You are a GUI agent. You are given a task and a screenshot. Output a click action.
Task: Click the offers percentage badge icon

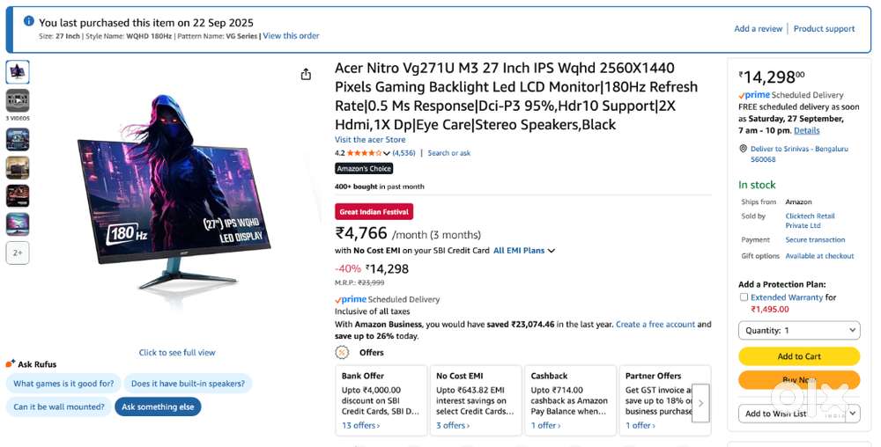tap(342, 352)
